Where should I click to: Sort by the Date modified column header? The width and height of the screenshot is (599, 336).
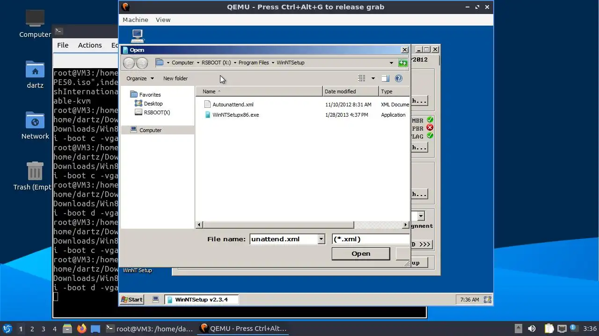tap(351, 91)
